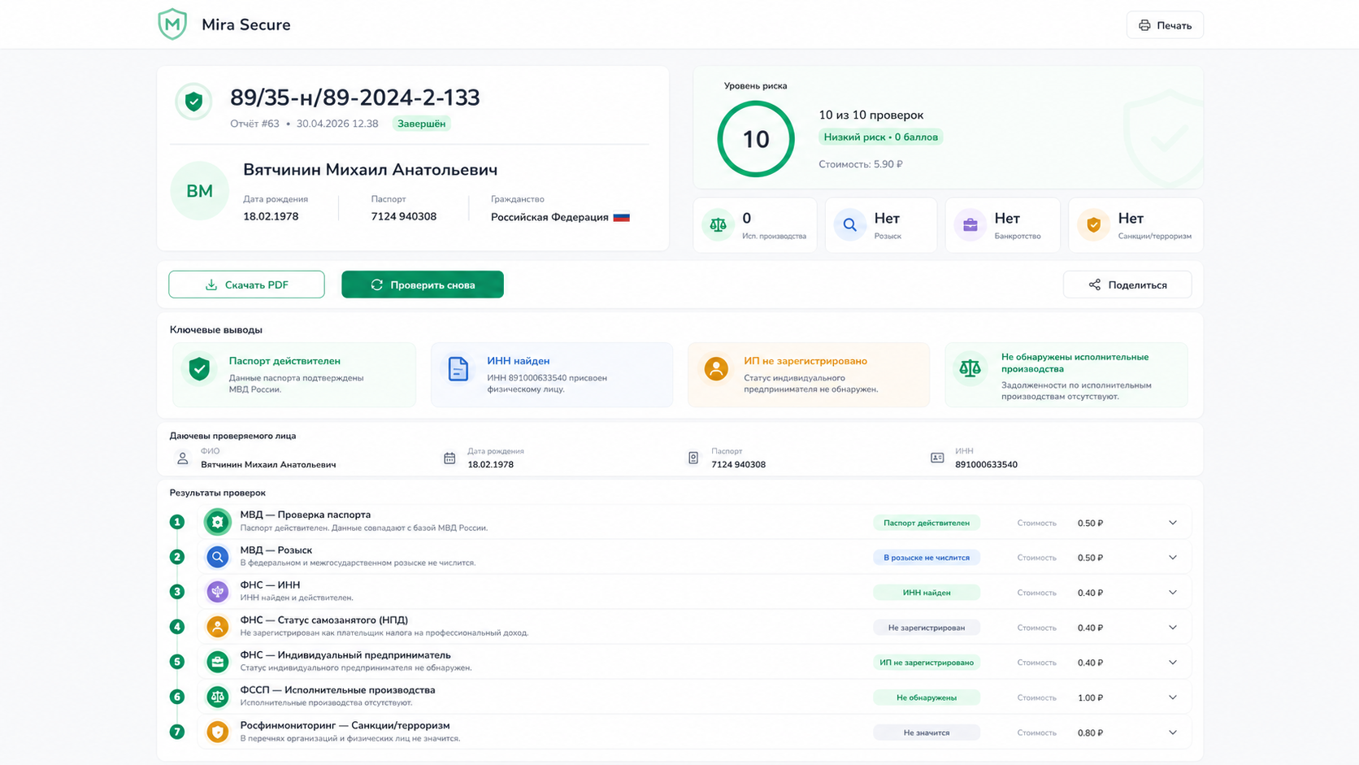Expand the Индивидуальный предприниматель row

pyautogui.click(x=1173, y=663)
